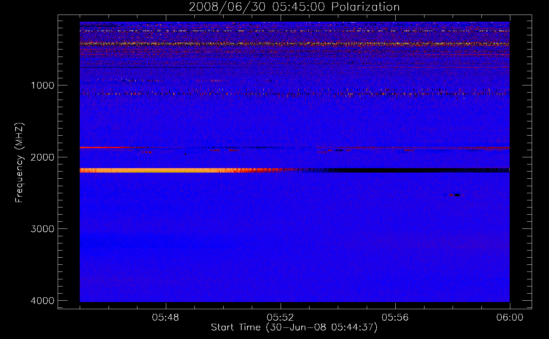Viewport: 549px width, 339px height.
Task: Click the 05:48 time tick label
Action: tap(166, 318)
